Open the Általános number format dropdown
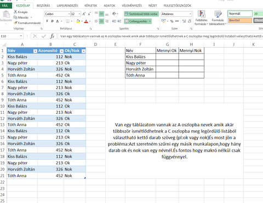 click(190, 14)
